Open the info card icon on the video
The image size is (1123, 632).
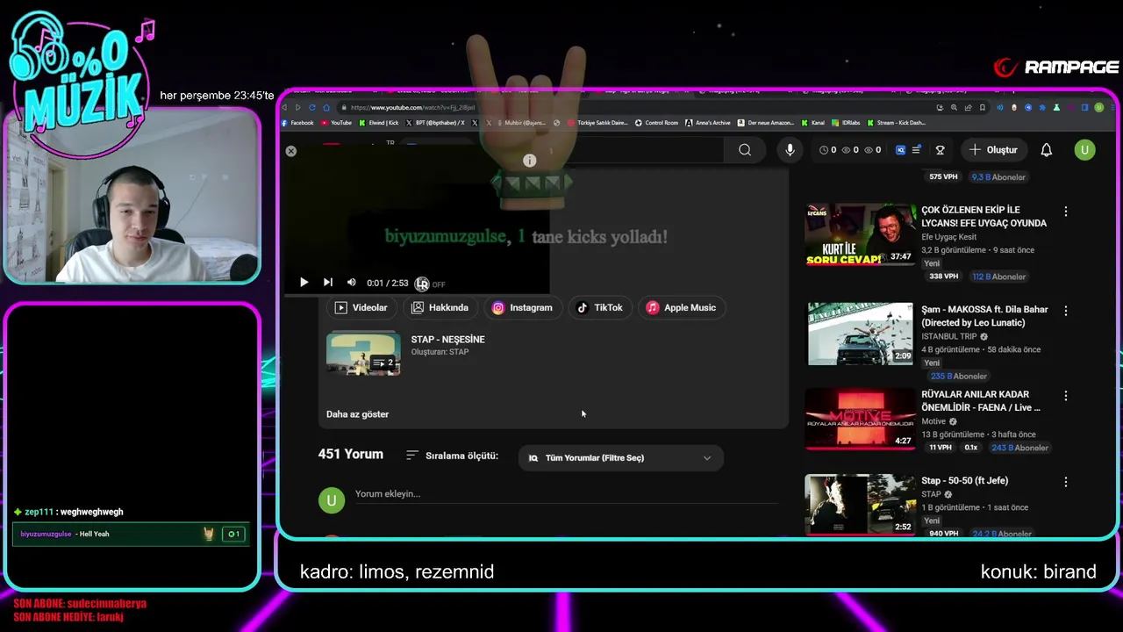[x=529, y=161]
